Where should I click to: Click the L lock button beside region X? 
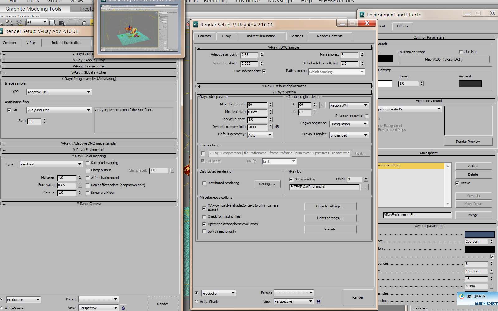point(322,105)
